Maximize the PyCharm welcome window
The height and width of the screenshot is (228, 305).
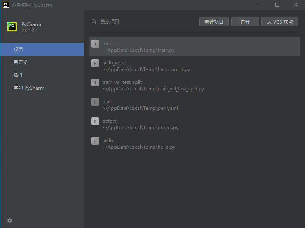pos(277,5)
